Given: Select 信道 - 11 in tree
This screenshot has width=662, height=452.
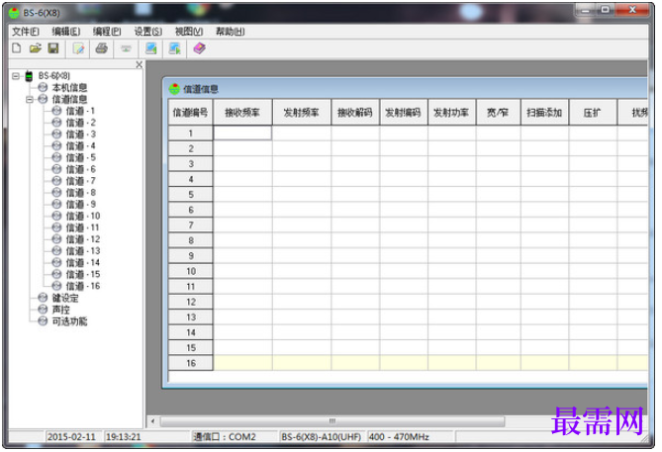Looking at the screenshot, I should [x=82, y=227].
